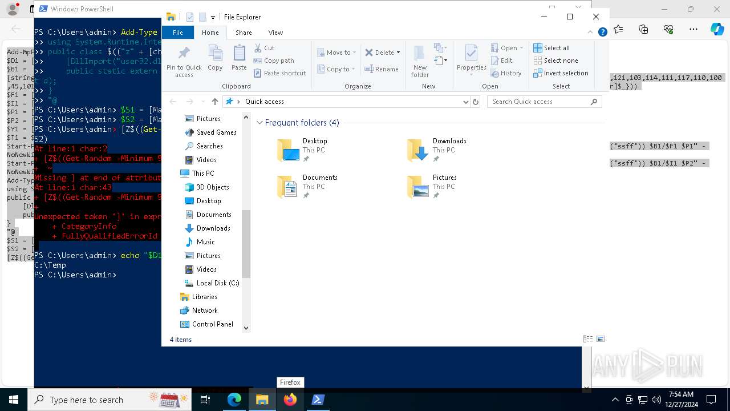Click the Search Quick access field

click(544, 102)
